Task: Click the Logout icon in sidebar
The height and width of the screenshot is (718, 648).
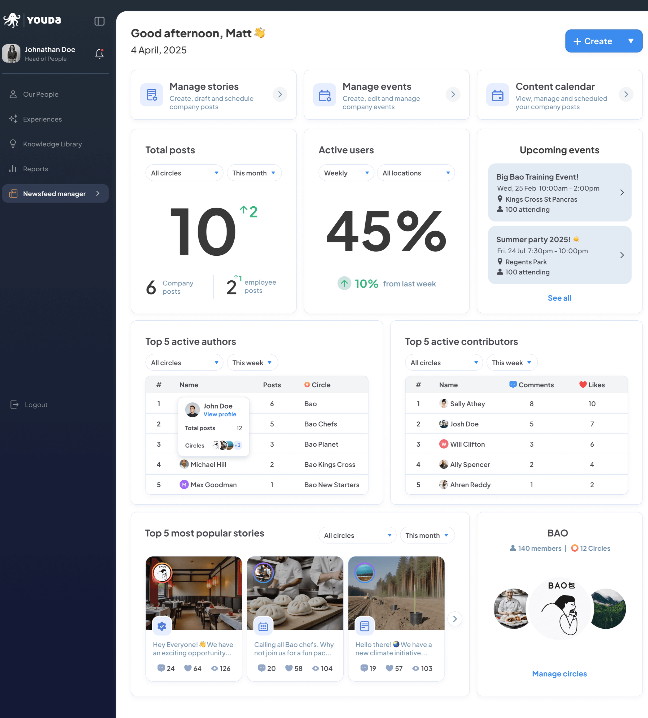Action: 14,404
